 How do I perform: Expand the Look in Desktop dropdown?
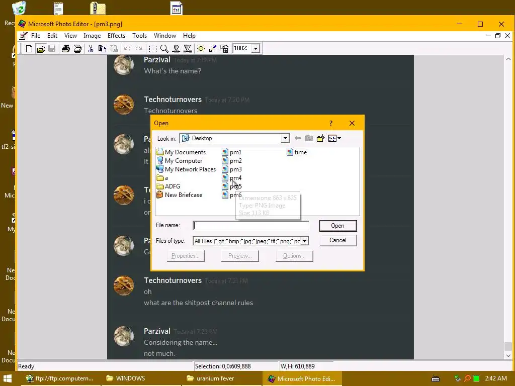(x=285, y=138)
